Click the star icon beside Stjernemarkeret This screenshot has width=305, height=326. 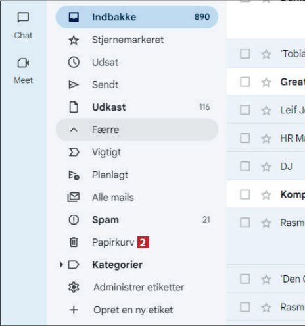pyautogui.click(x=74, y=40)
